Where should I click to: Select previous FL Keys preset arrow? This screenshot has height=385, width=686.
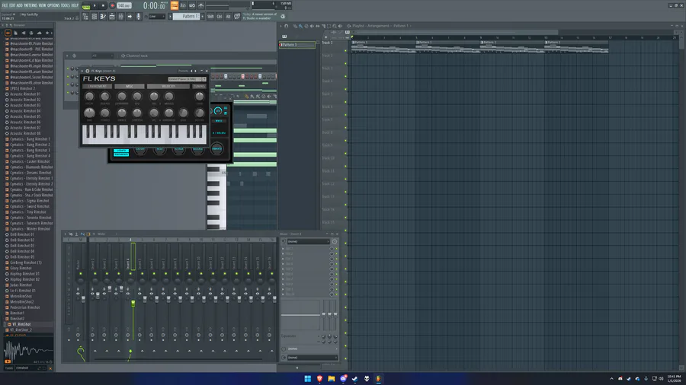[x=191, y=71]
